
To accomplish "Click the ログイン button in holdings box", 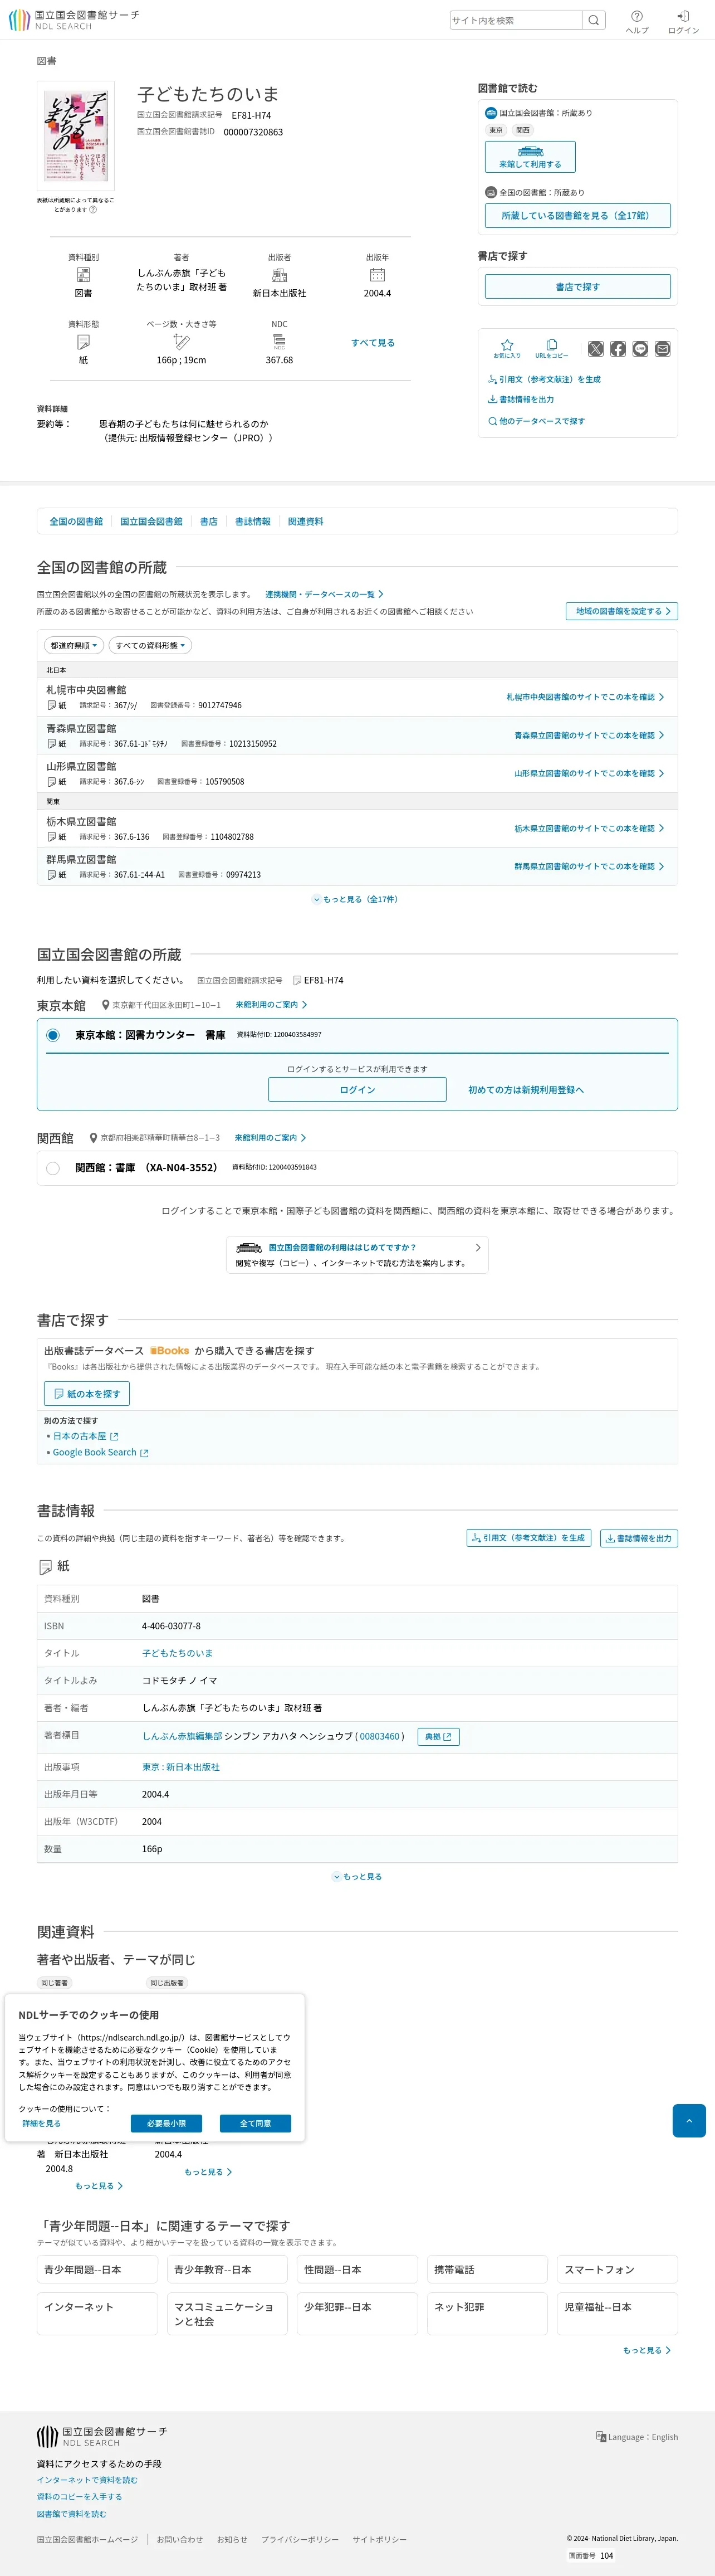I will click(x=357, y=1089).
